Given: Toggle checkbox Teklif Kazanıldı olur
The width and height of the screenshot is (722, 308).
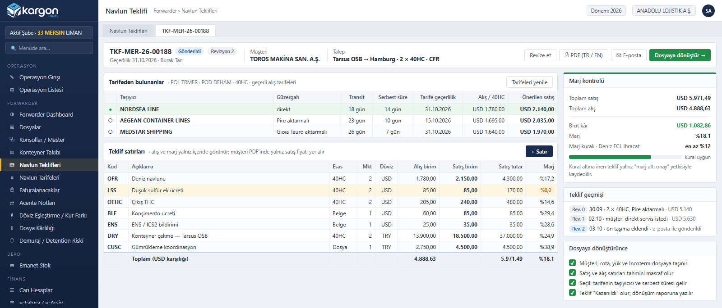Looking at the screenshot, I should pyautogui.click(x=572, y=293).
